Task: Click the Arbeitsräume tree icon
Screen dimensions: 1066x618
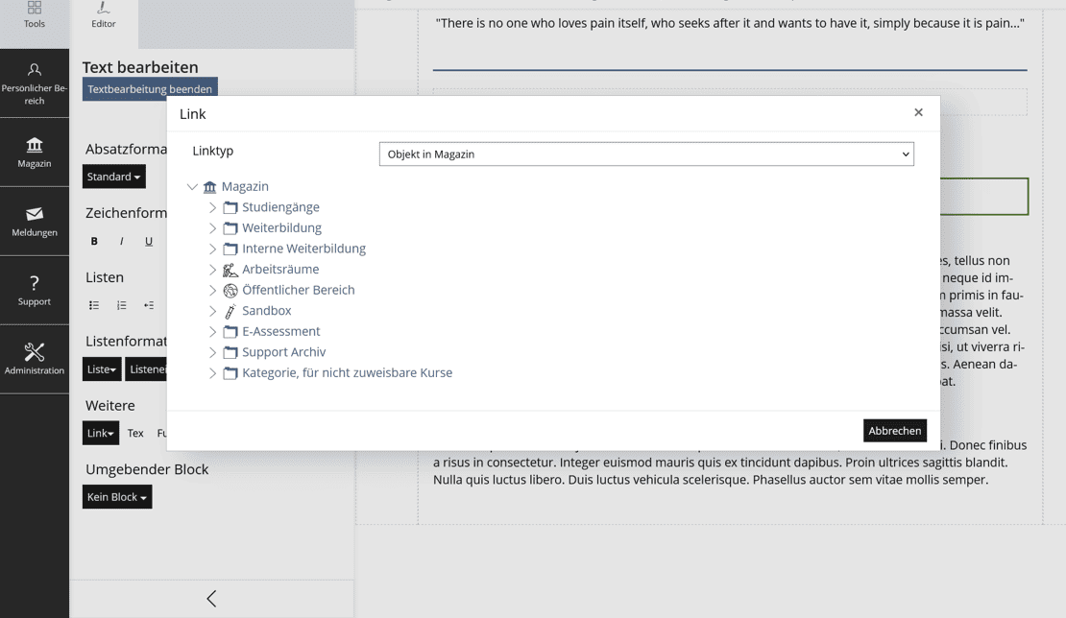Action: tap(230, 270)
